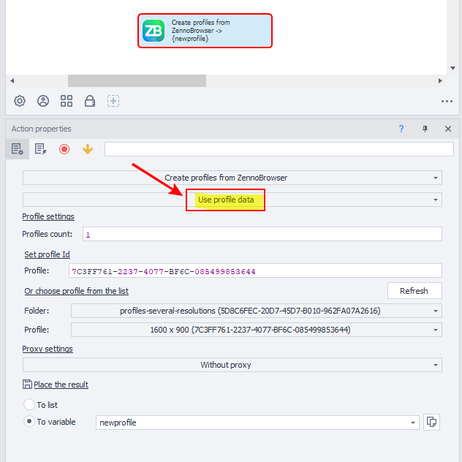The height and width of the screenshot is (462, 462).
Task: Click the padlock icon
Action: click(90, 101)
